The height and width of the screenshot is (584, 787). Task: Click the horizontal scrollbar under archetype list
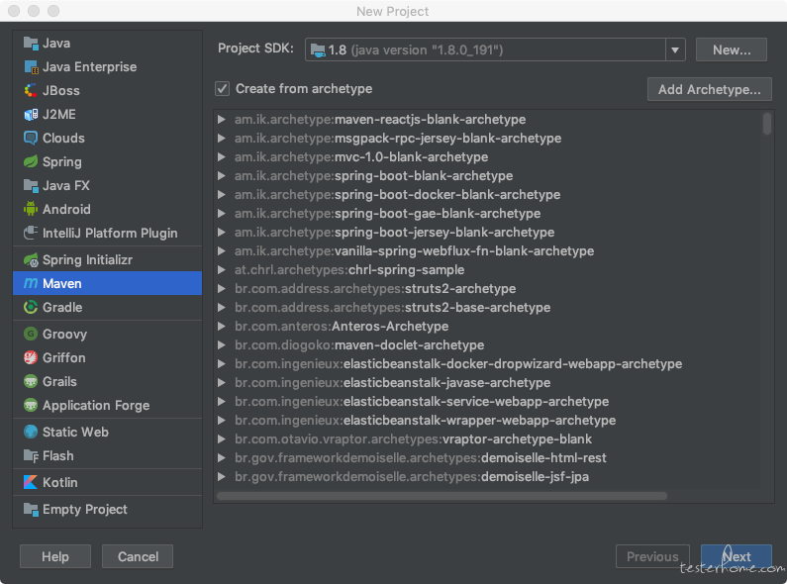click(x=442, y=496)
